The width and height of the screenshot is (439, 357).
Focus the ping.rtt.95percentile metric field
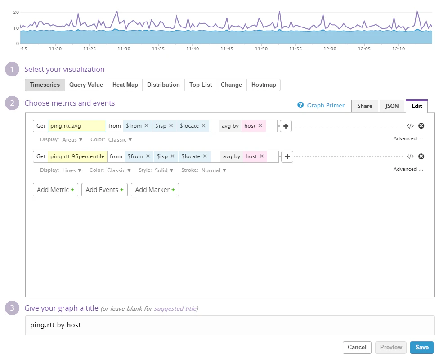point(77,156)
